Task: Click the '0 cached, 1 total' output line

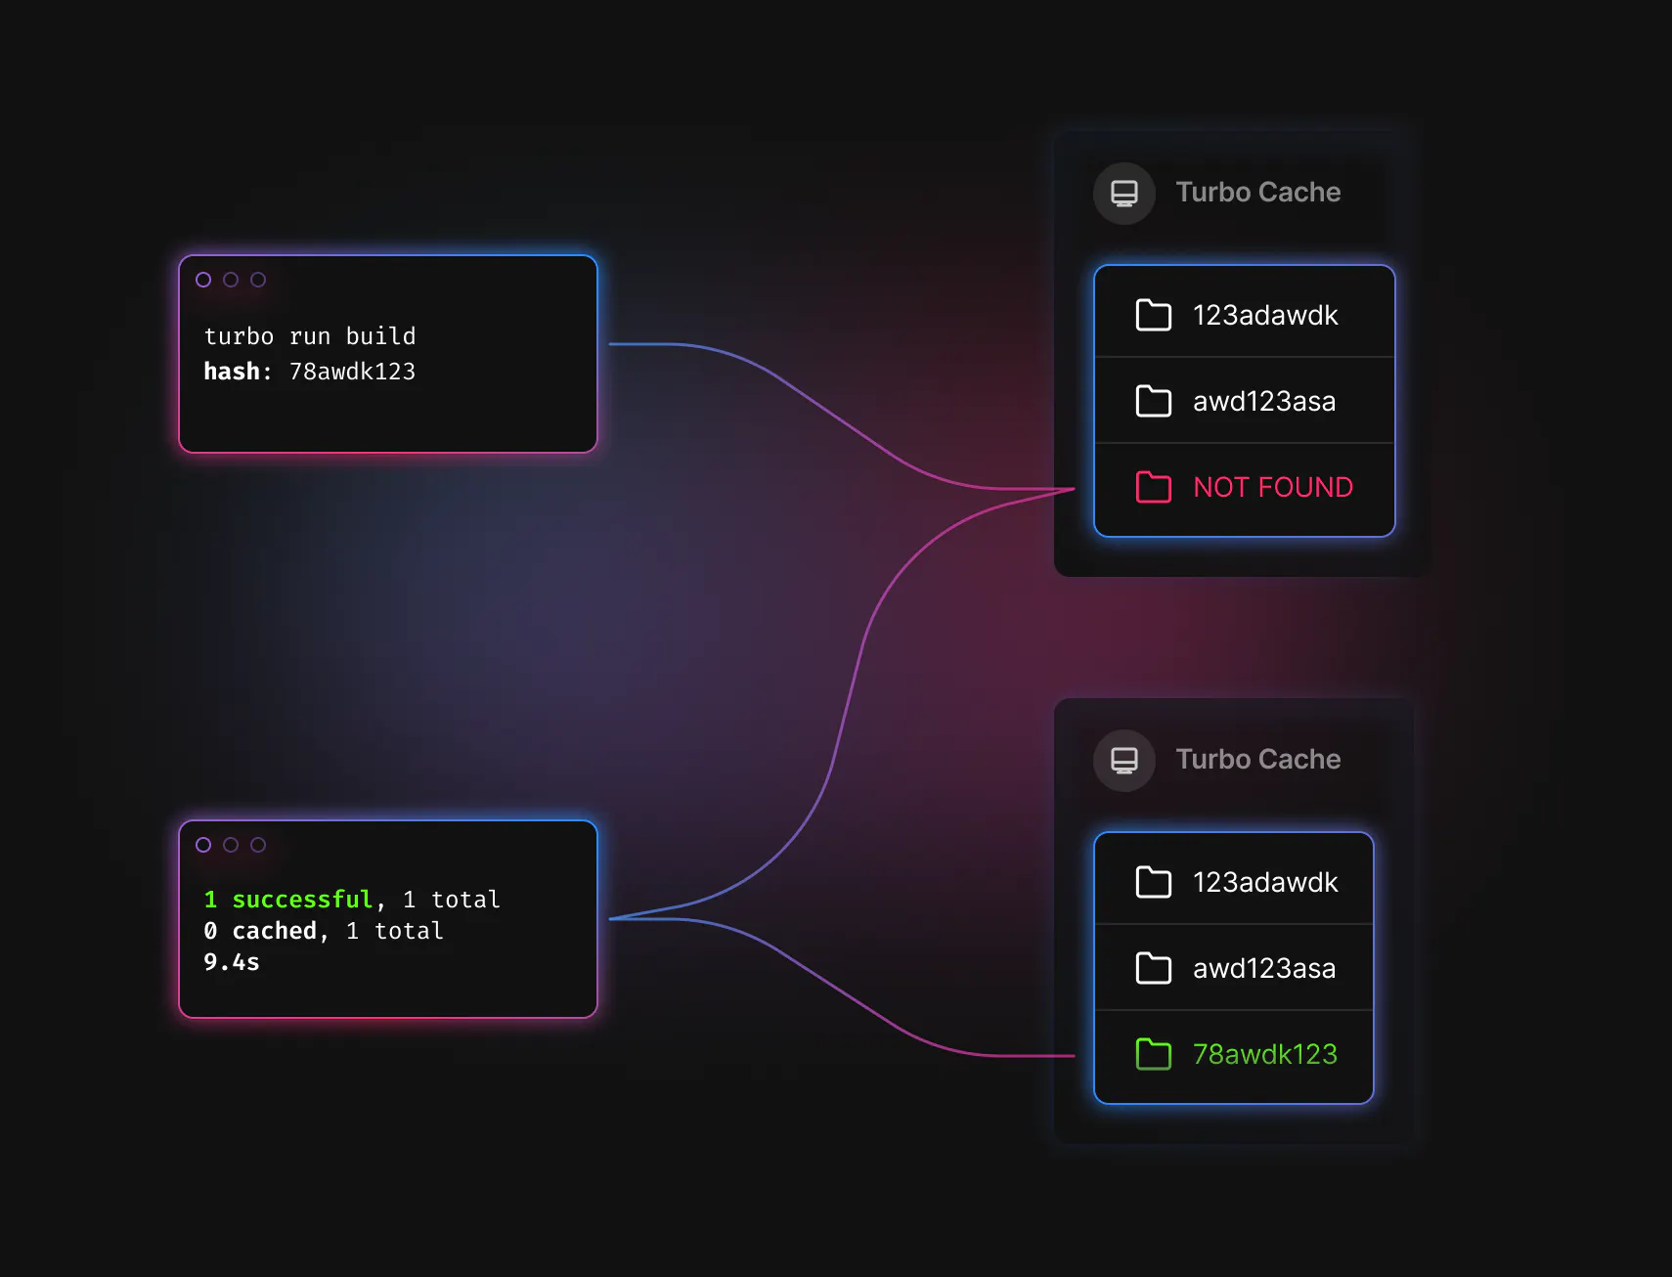Action: pyautogui.click(x=324, y=931)
